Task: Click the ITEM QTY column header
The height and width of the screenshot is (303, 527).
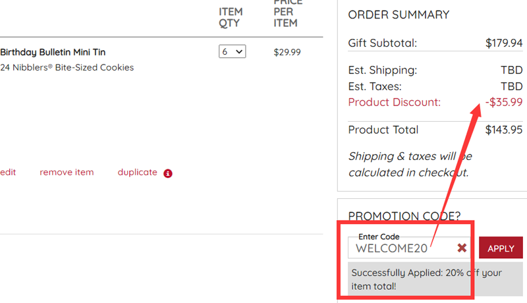Action: pyautogui.click(x=231, y=17)
